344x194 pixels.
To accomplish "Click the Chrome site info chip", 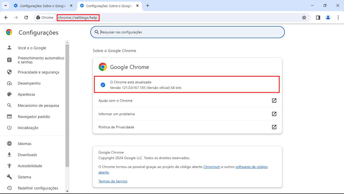I will click(x=45, y=17).
